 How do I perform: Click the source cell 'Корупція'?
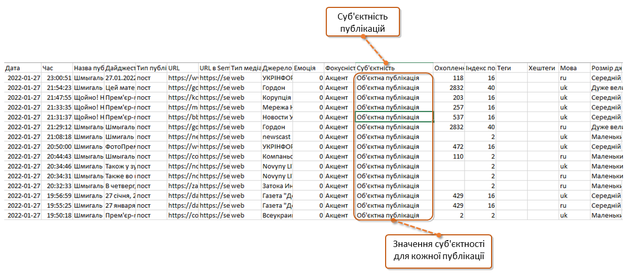pyautogui.click(x=277, y=97)
